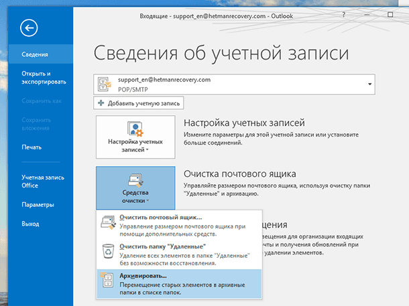The width and height of the screenshot is (409, 306).
Task: Click the green plus icon for adding account
Action: pyautogui.click(x=101, y=103)
